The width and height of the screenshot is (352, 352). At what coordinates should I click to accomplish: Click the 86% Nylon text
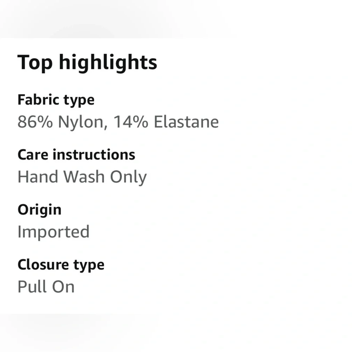(61, 122)
